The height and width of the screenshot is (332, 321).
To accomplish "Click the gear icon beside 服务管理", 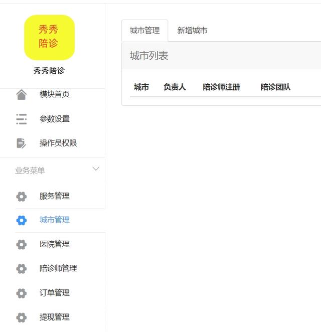I will pyautogui.click(x=21, y=196).
